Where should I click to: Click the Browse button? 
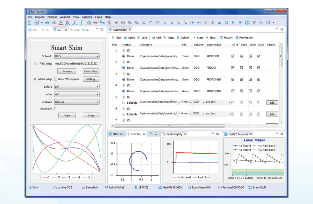(67, 71)
